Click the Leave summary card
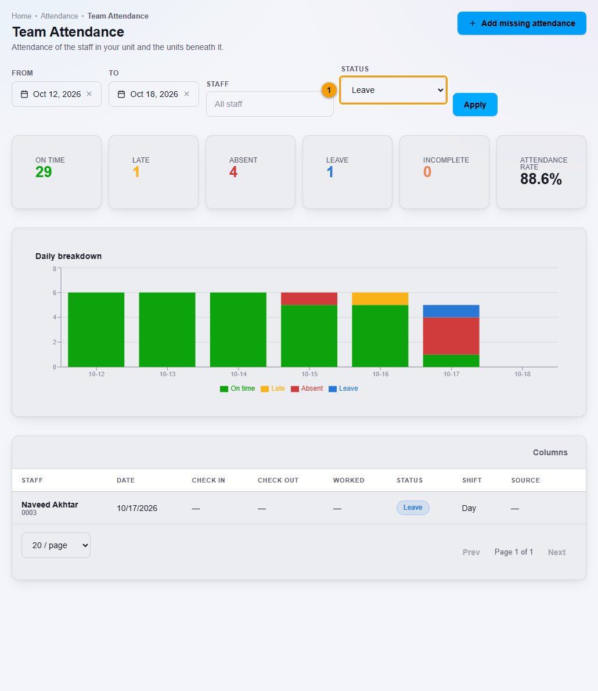This screenshot has height=691, width=598. pos(347,172)
